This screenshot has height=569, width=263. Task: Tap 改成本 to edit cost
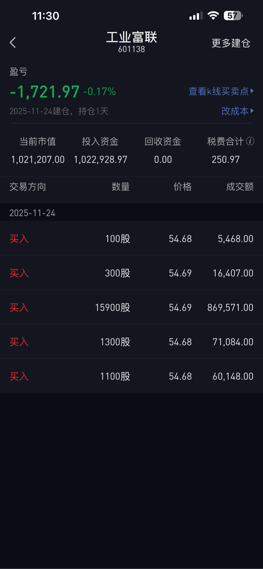(x=235, y=111)
